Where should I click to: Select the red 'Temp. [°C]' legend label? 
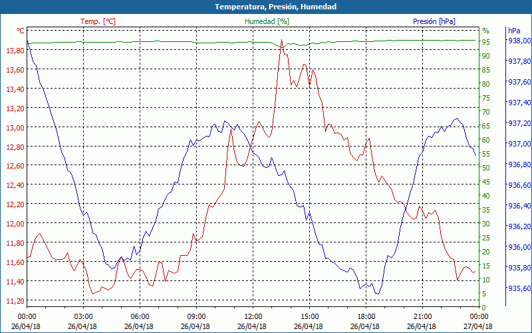[98, 21]
